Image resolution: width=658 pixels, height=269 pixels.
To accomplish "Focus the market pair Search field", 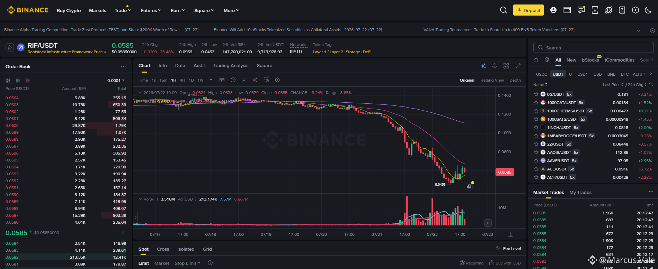I will click(x=594, y=48).
